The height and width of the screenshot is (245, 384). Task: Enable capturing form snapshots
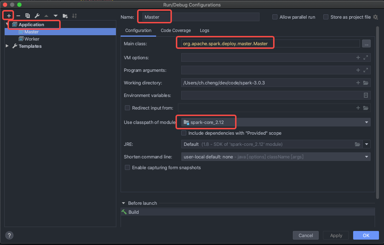pos(127,167)
